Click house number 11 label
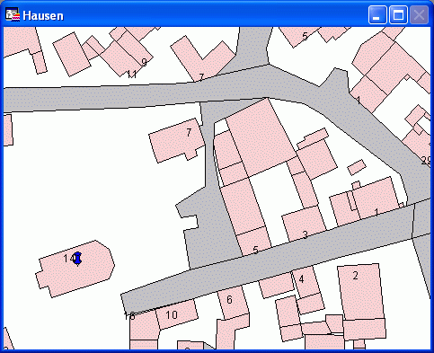The image size is (434, 353). pos(131,74)
